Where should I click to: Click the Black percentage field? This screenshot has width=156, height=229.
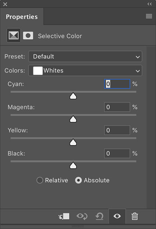pyautogui.click(x=117, y=153)
